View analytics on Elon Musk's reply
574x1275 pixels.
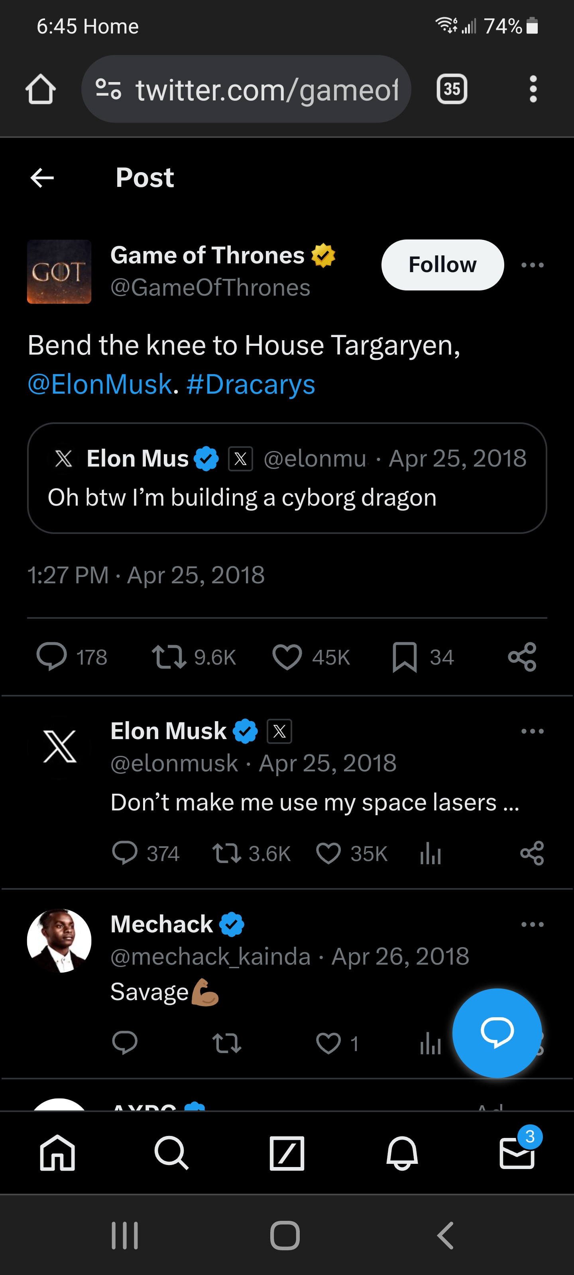pyautogui.click(x=430, y=854)
